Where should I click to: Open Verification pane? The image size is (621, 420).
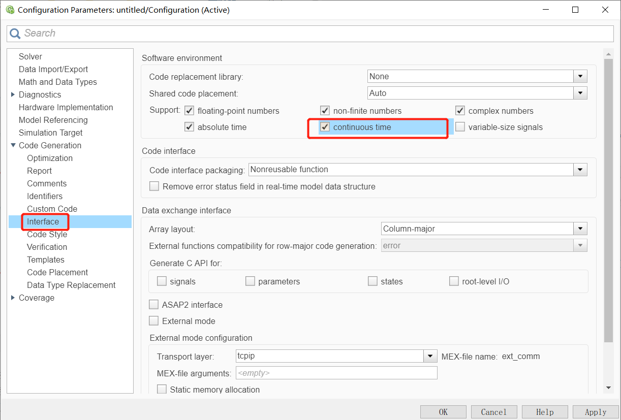tap(47, 247)
